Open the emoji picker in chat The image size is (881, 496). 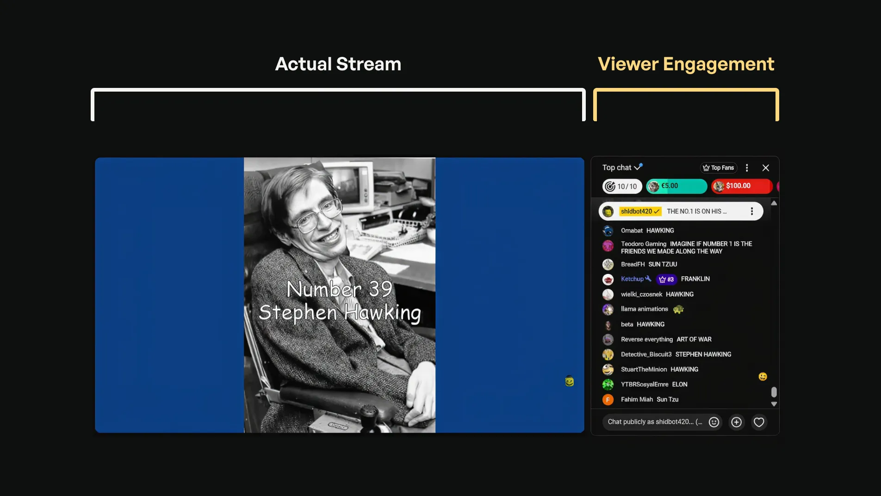tap(714, 422)
